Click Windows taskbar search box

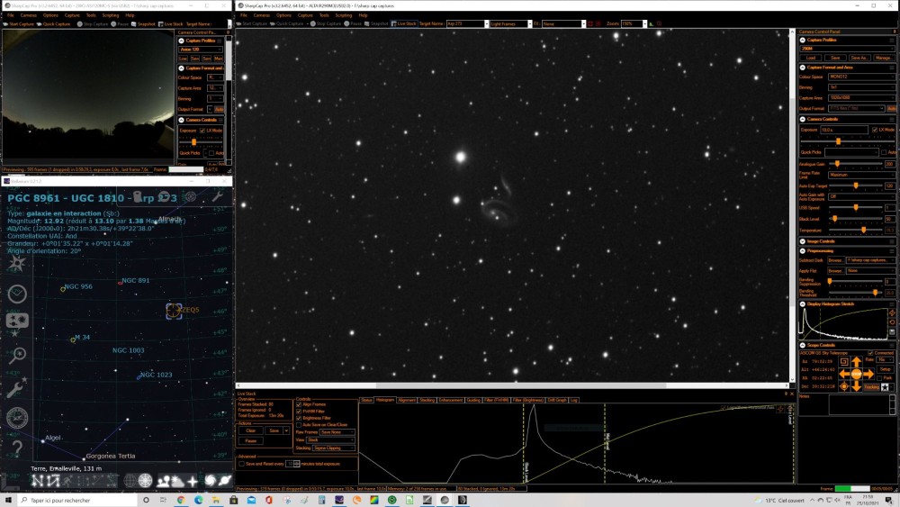[x=78, y=500]
